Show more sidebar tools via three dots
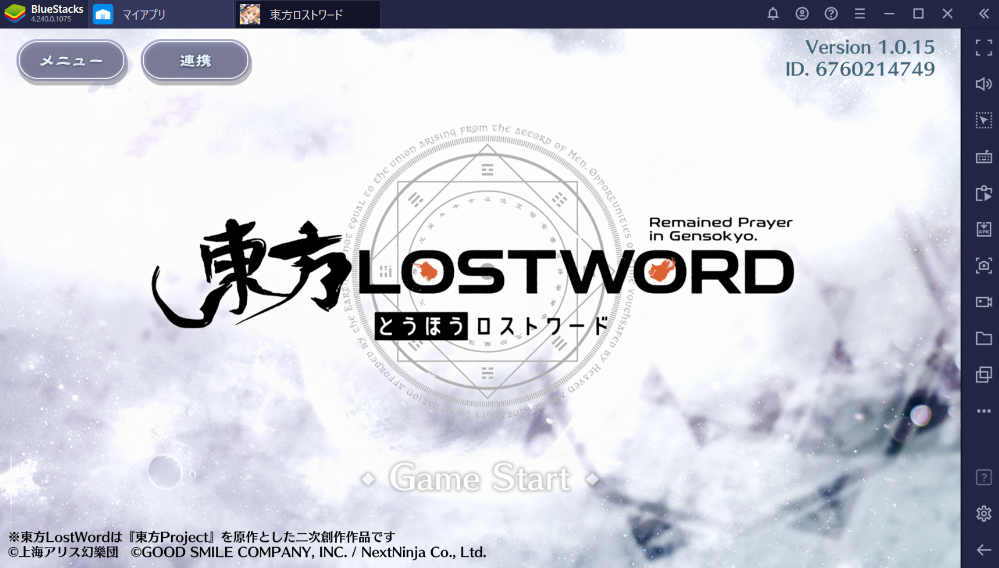The width and height of the screenshot is (999, 568). click(984, 411)
